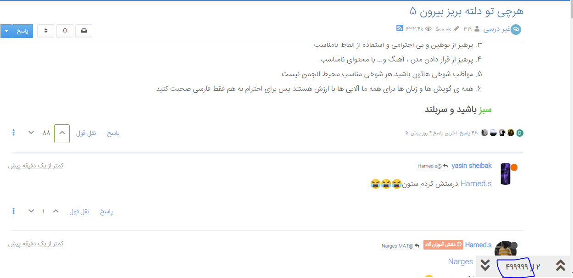Open Hamed.s user profile link

(478, 245)
